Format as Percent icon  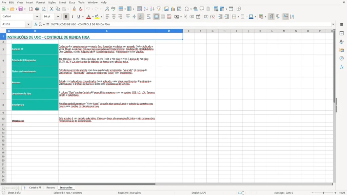pos(185,17)
